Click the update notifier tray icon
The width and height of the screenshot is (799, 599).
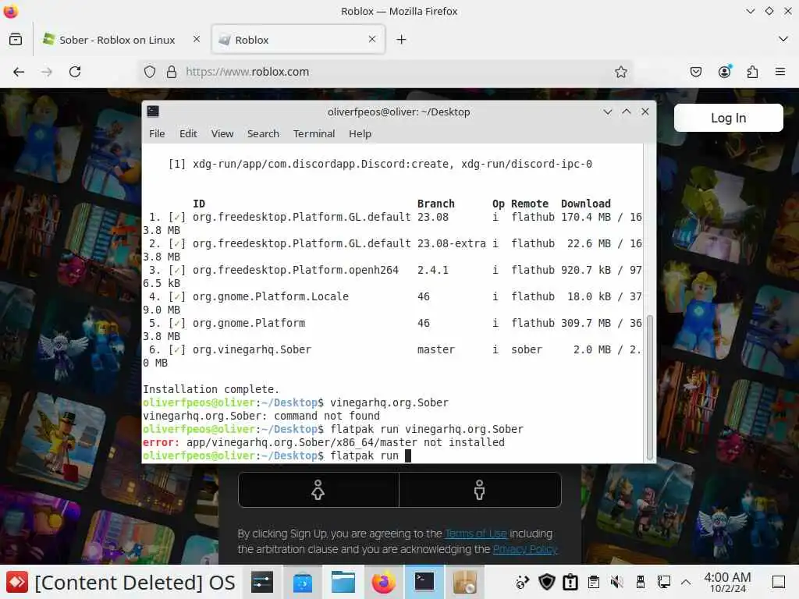point(570,582)
